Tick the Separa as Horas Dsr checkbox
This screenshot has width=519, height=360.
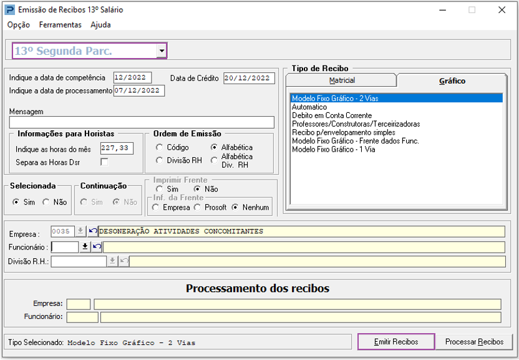(104, 162)
